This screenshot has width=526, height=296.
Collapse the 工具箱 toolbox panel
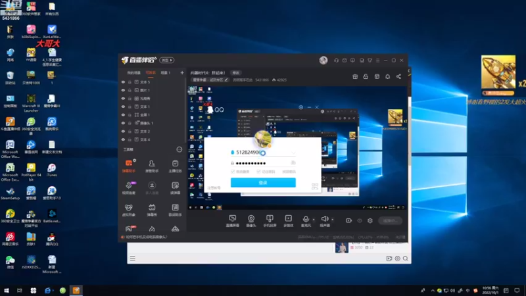(179, 149)
